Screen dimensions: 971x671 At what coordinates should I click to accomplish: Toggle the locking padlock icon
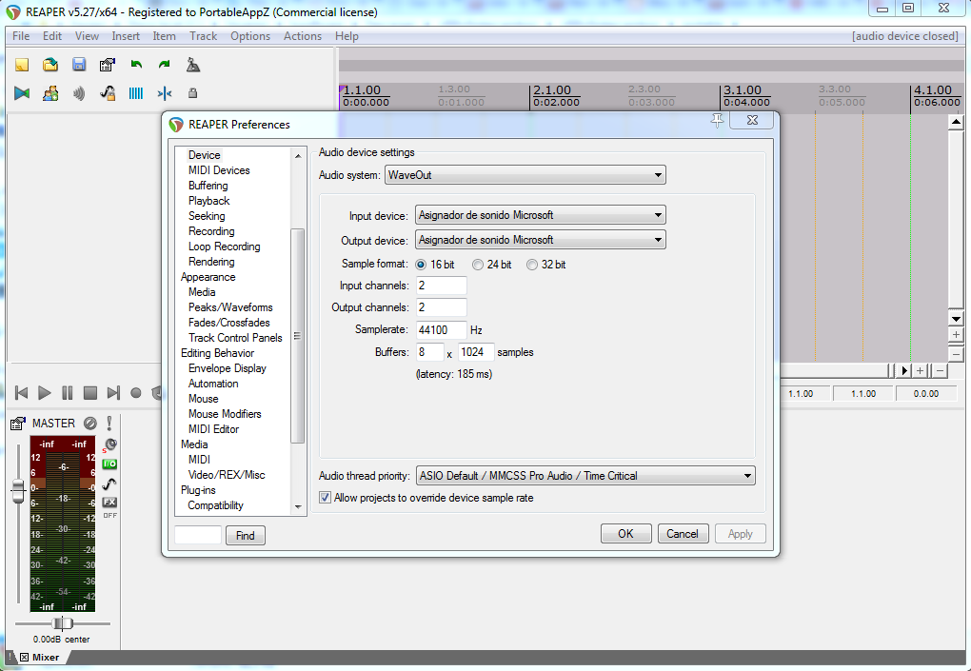(x=192, y=93)
